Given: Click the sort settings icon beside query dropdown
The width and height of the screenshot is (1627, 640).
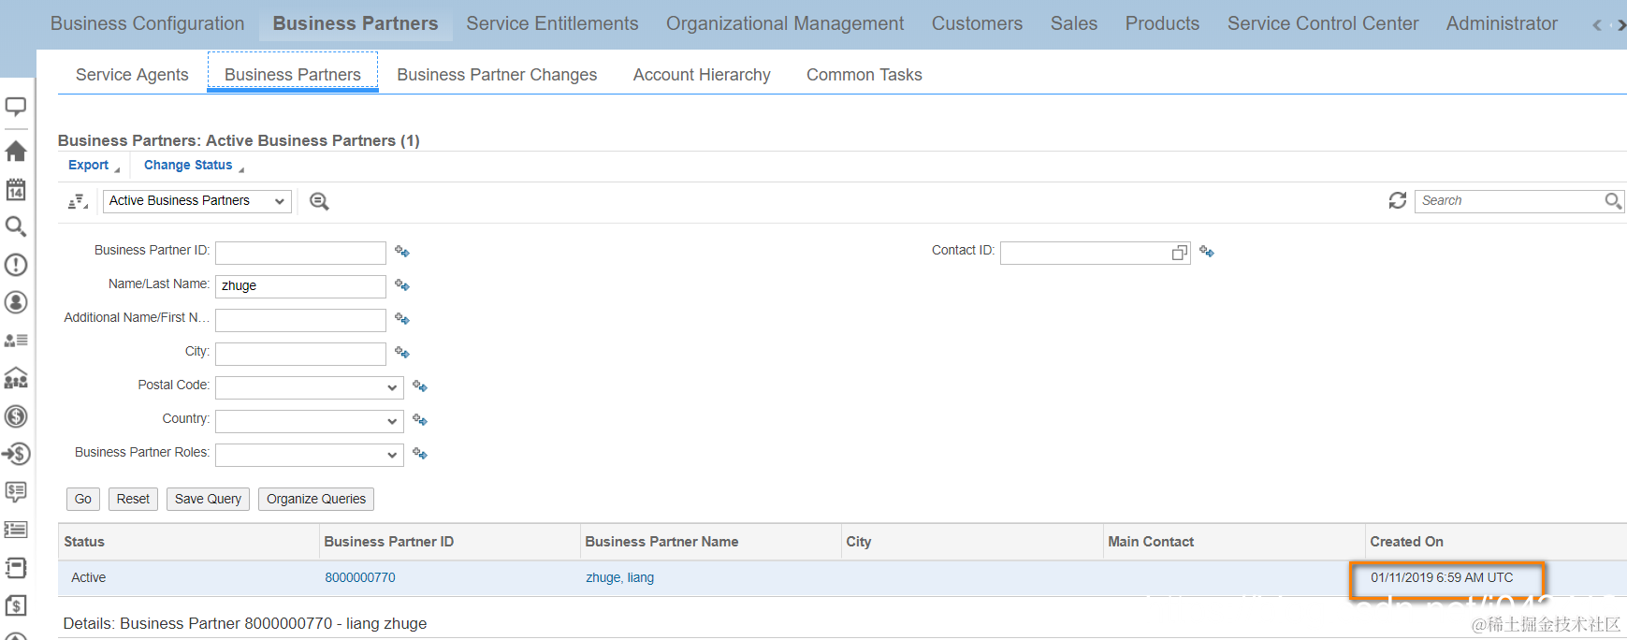Looking at the screenshot, I should point(78,201).
